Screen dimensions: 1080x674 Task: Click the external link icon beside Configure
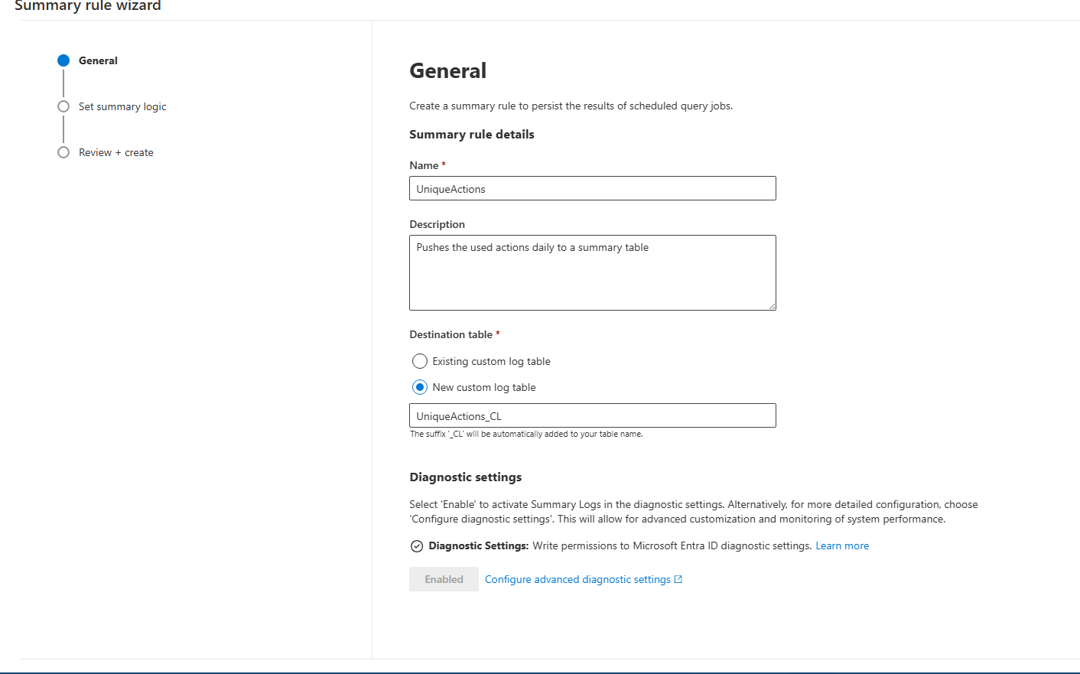(678, 579)
